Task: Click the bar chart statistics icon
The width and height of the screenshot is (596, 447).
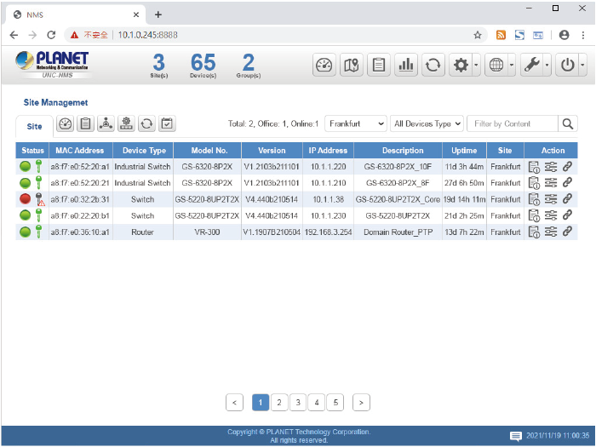Action: point(406,66)
